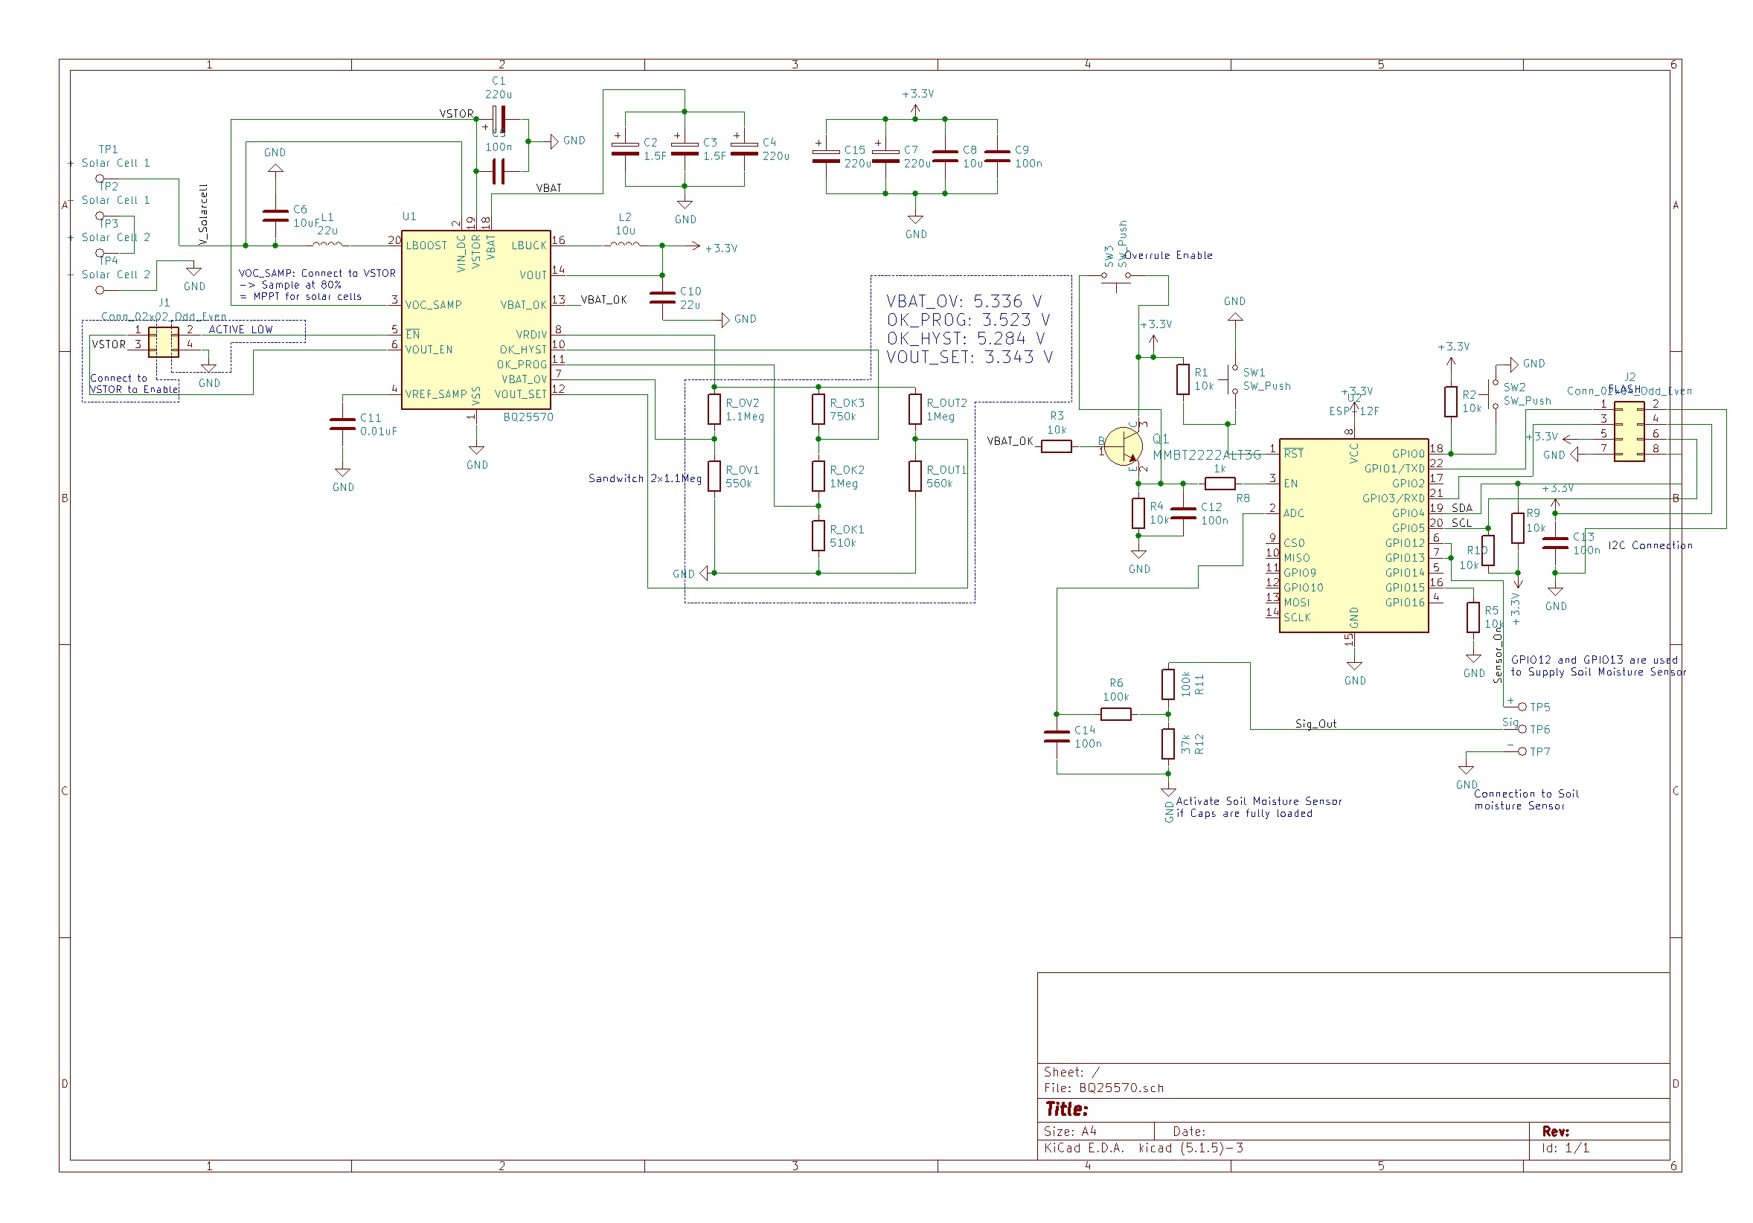Select the L1 22u inductor symbol
This screenshot has width=1753, height=1223.
click(x=328, y=245)
